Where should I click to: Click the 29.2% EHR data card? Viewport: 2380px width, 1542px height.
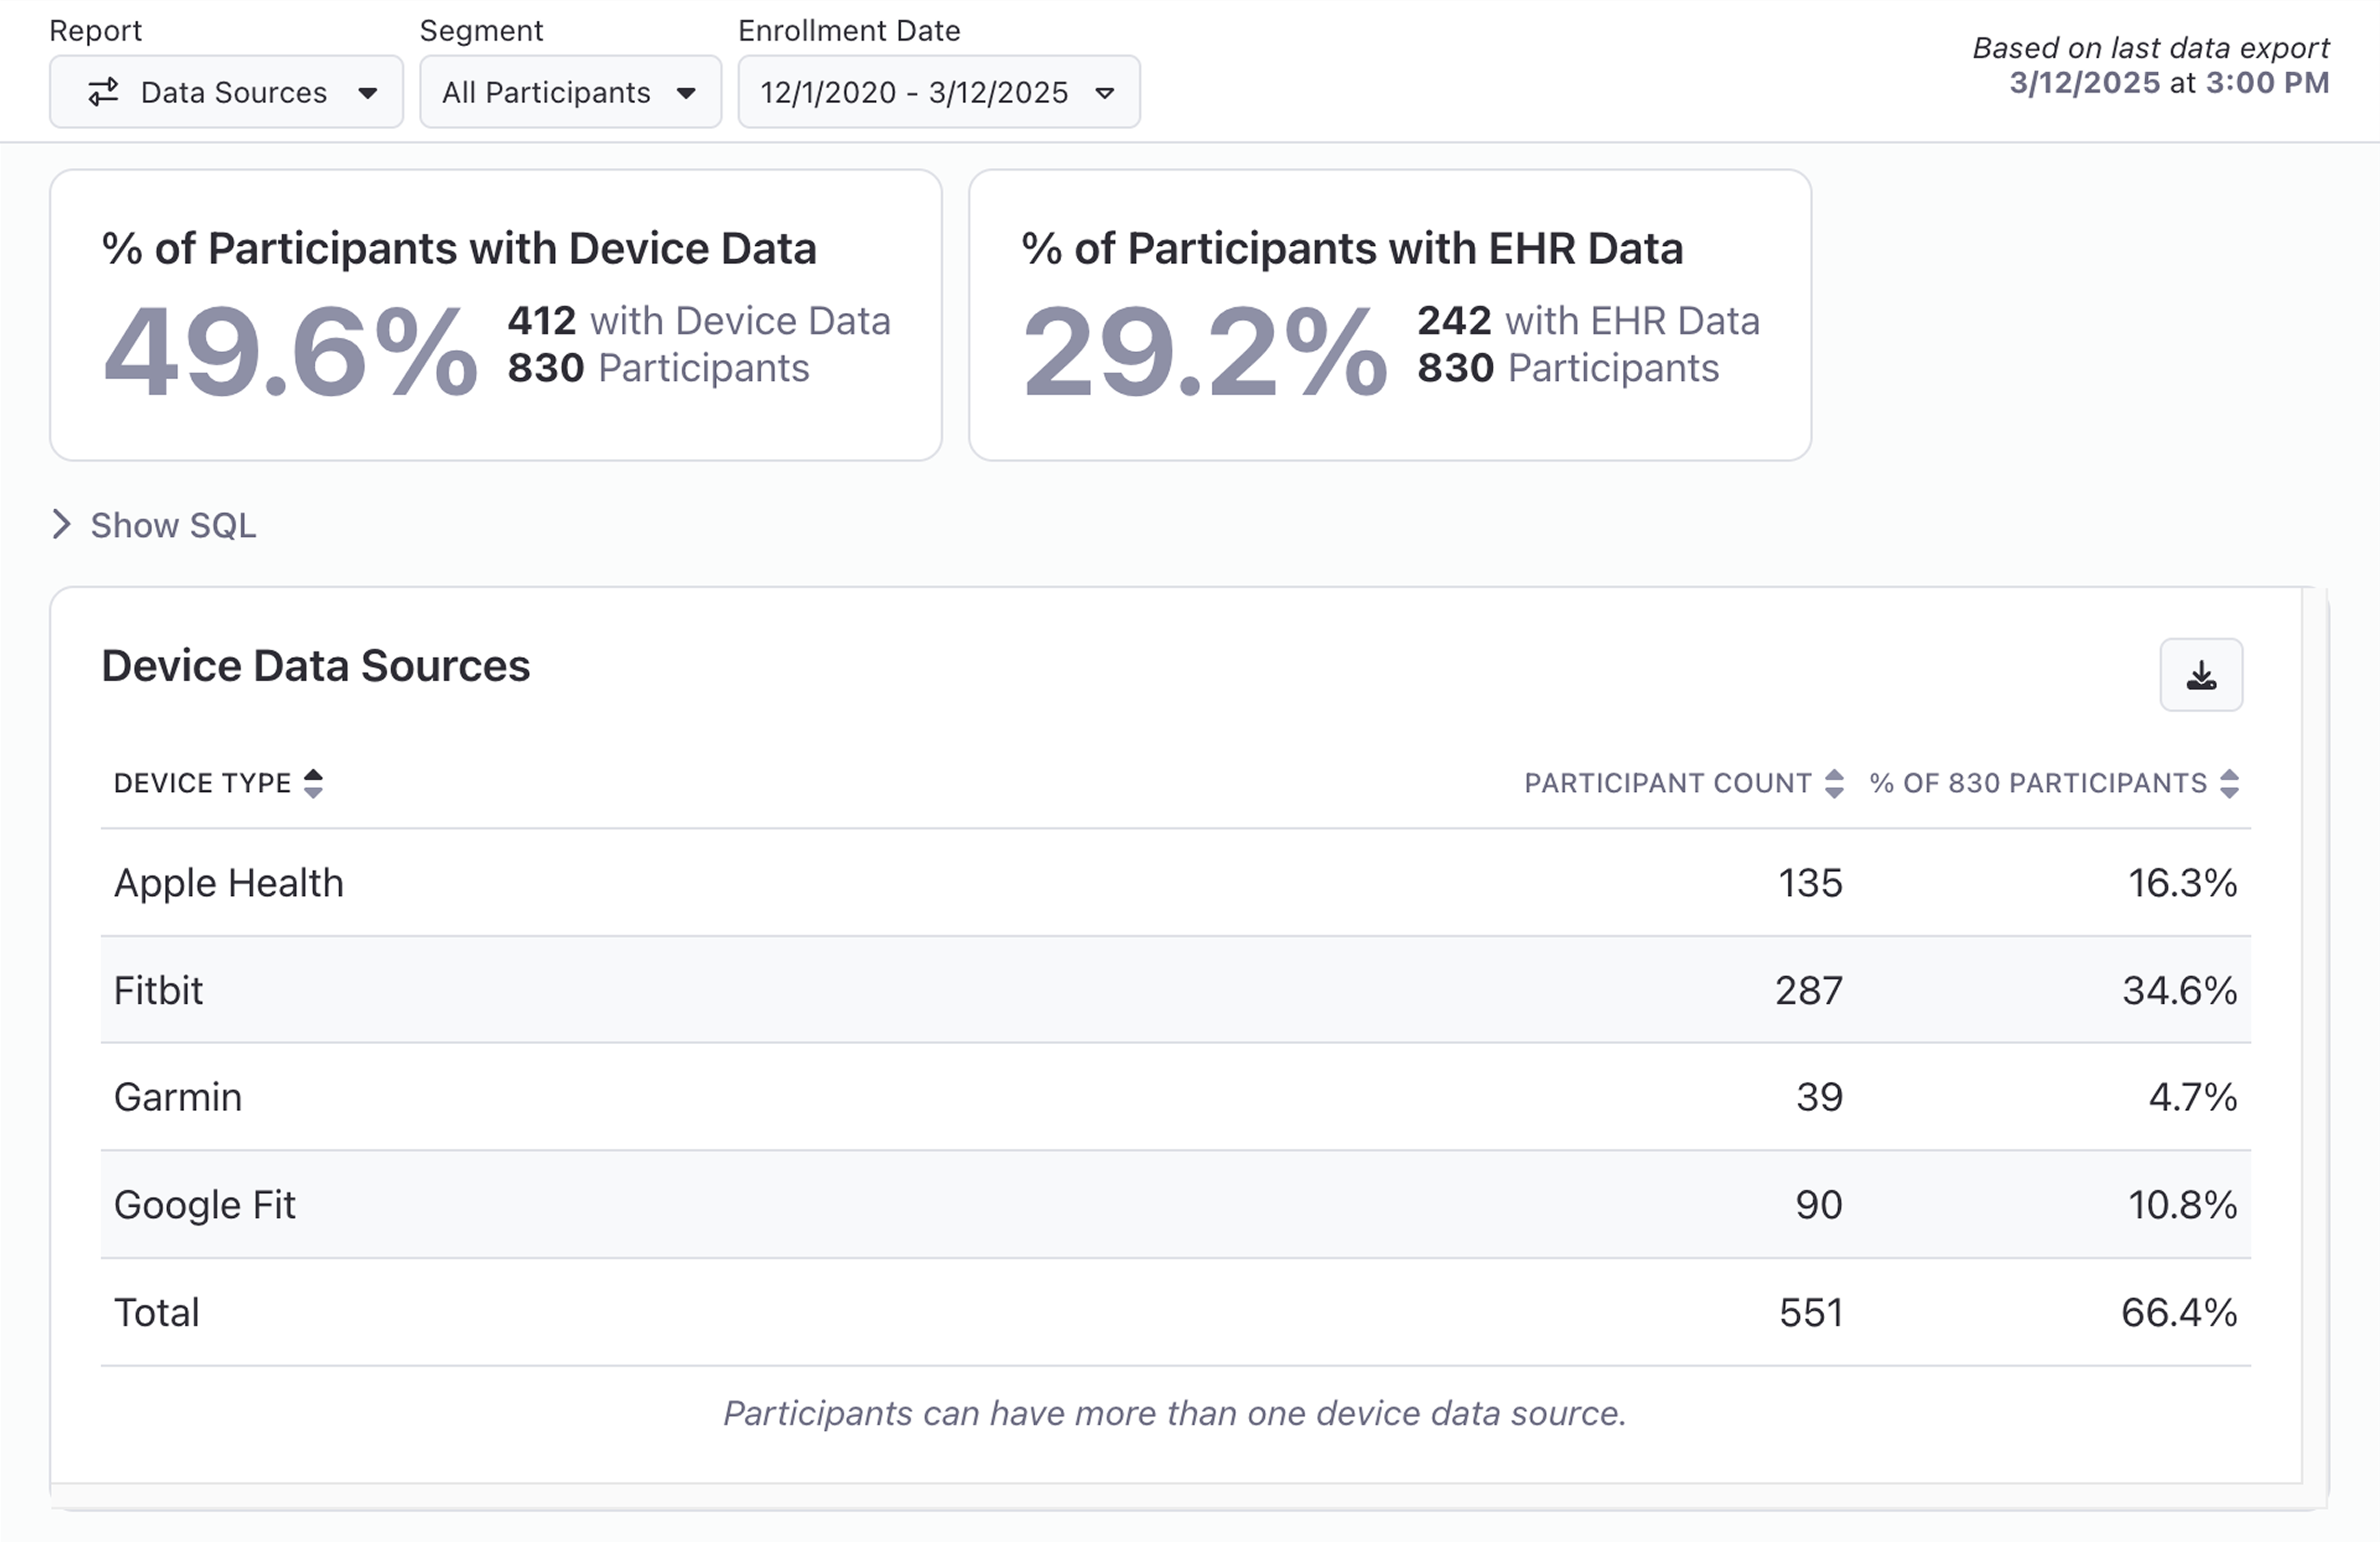[1389, 315]
